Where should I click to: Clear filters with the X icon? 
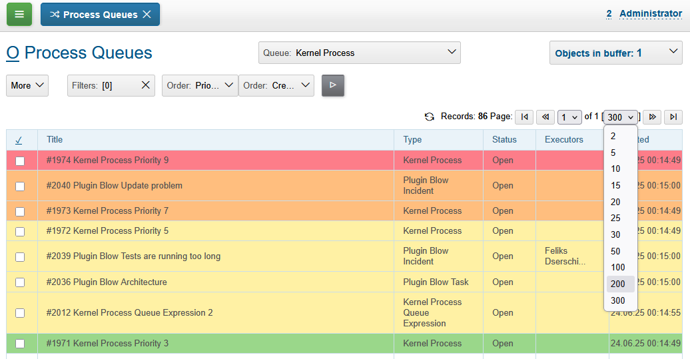pyautogui.click(x=145, y=85)
